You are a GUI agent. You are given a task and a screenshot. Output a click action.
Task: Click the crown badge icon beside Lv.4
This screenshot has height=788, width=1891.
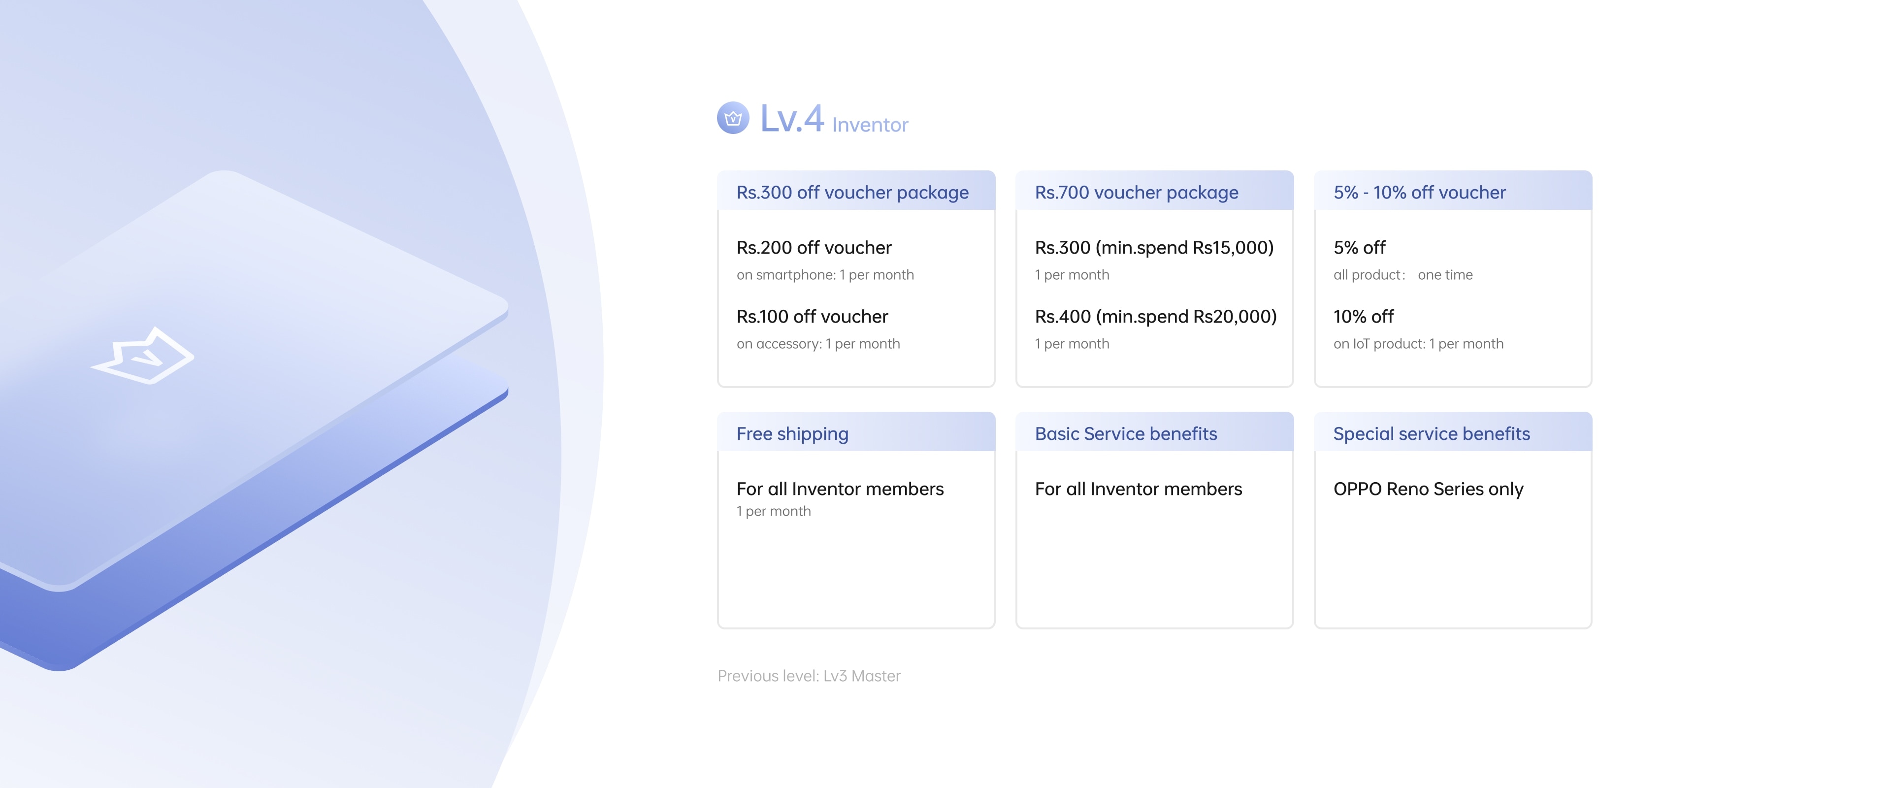coord(733,118)
